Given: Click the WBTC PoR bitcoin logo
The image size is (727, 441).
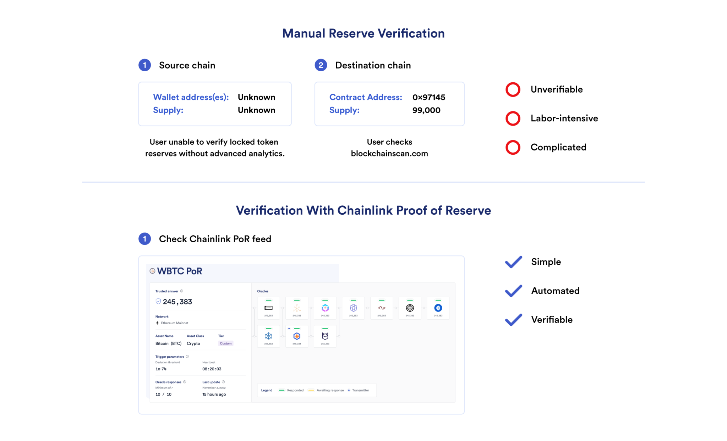Looking at the screenshot, I should 152,271.
